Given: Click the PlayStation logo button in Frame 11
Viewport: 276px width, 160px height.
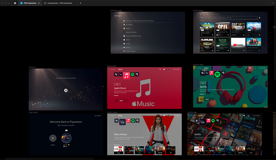Looking at the screenshot, I should coord(66,91).
